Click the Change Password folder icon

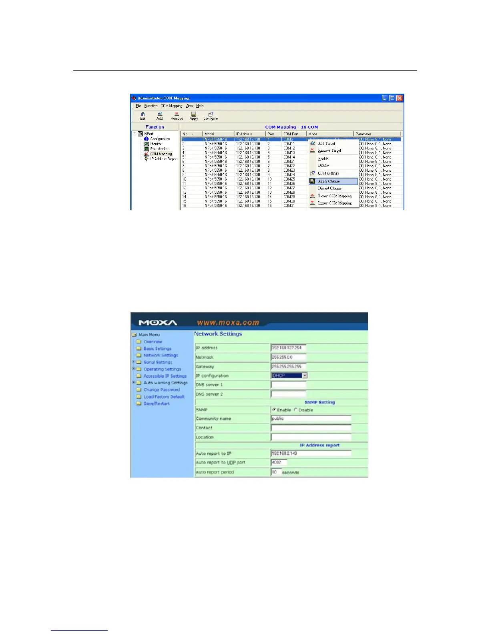click(139, 390)
